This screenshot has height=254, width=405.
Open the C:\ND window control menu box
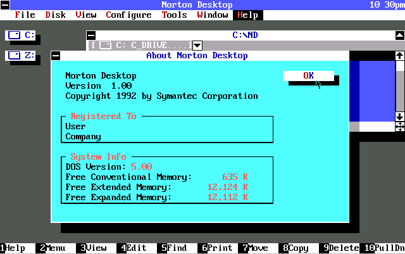[x=91, y=35]
